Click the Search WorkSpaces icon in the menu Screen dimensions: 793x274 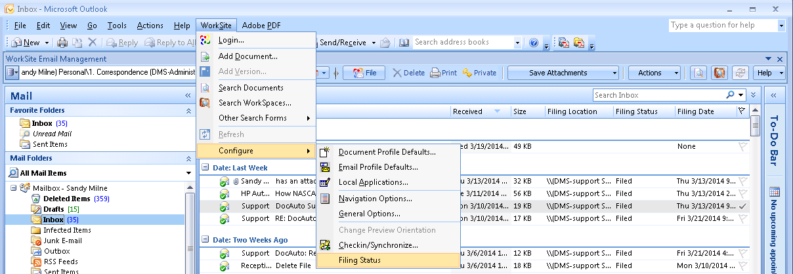click(x=205, y=103)
